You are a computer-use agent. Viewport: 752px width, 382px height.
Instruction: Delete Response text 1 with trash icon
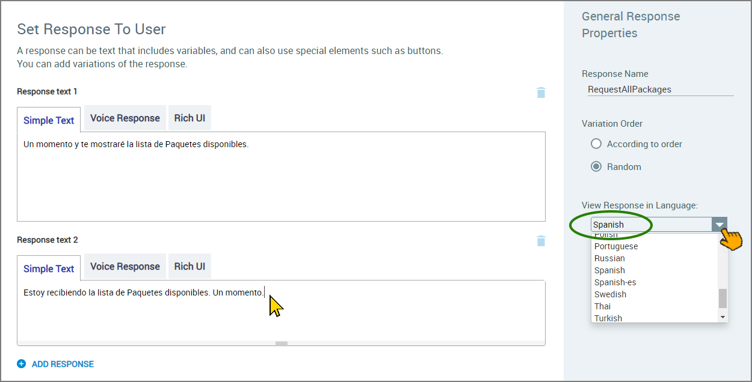click(x=541, y=92)
